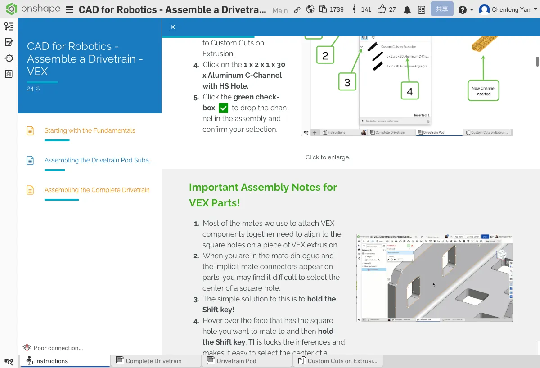Switch to the Drivetrain Pod tab
This screenshot has width=540, height=368.
[x=236, y=361]
